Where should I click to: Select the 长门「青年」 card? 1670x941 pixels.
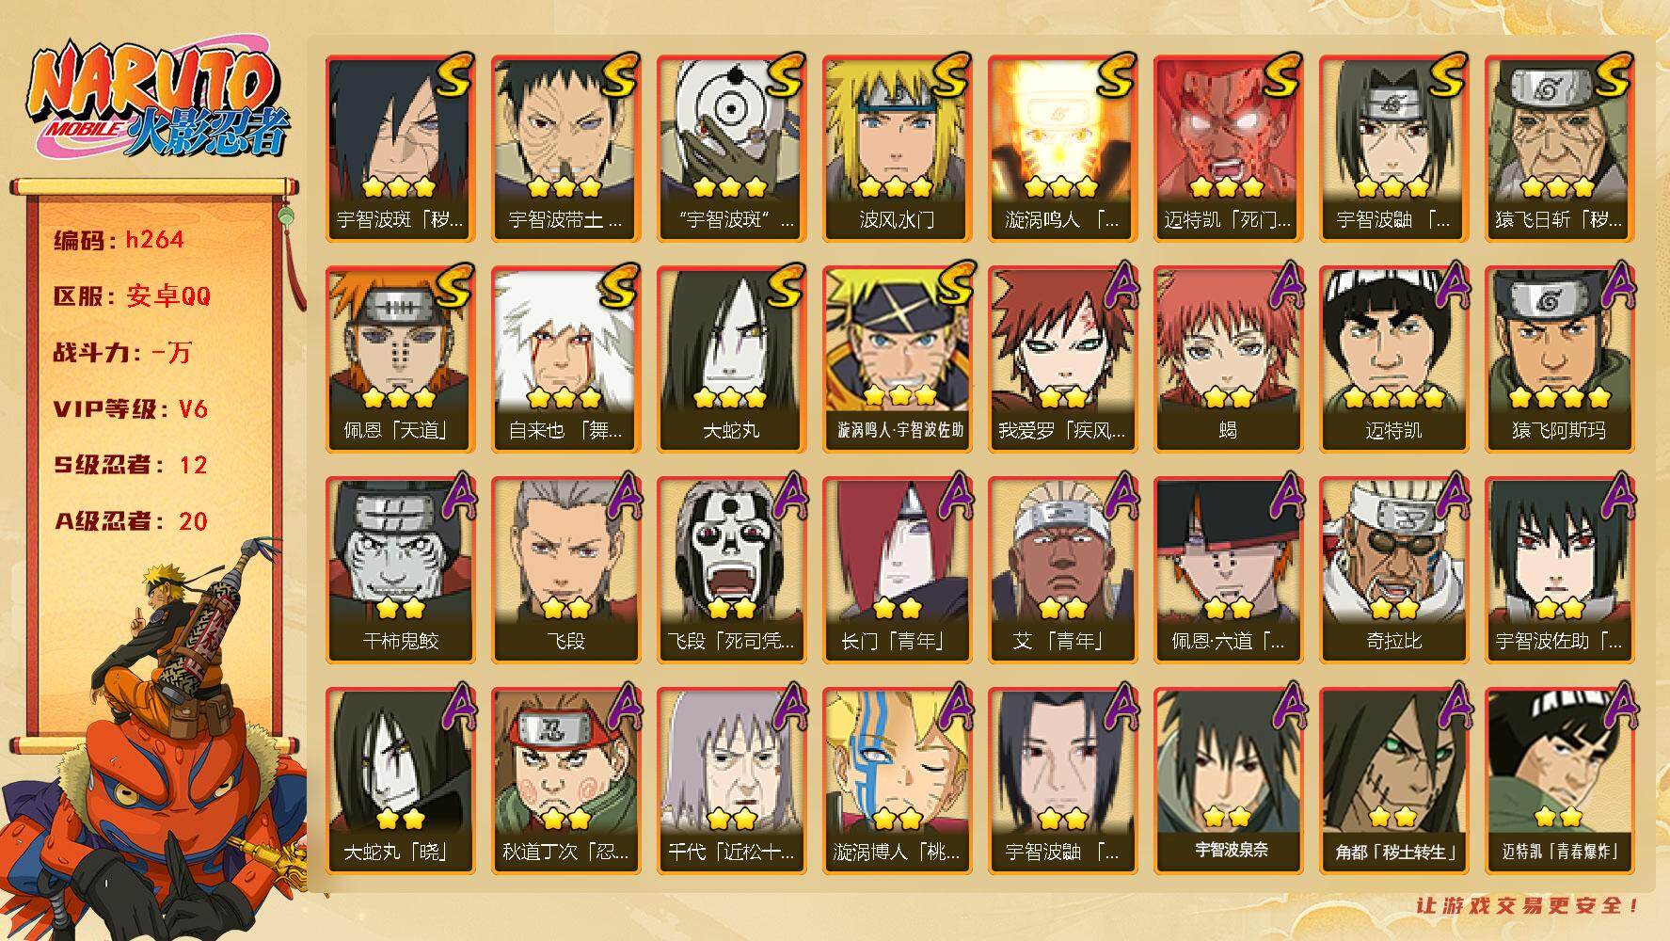(x=897, y=569)
